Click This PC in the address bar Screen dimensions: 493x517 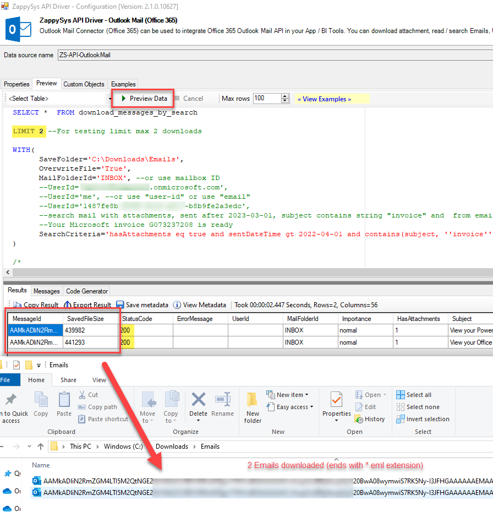click(x=80, y=447)
